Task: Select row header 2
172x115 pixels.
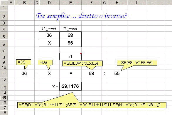Action: tap(4, 17)
